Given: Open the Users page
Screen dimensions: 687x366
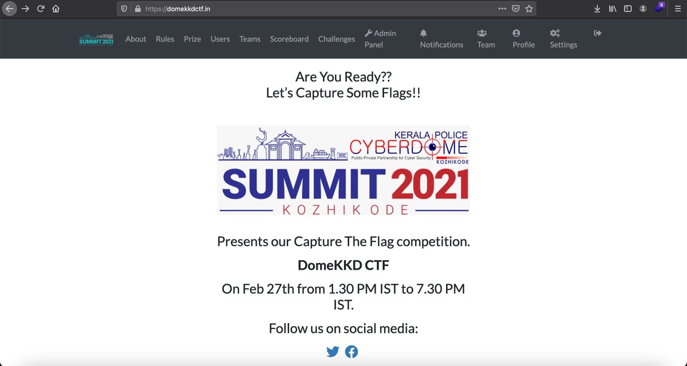Looking at the screenshot, I should point(220,39).
